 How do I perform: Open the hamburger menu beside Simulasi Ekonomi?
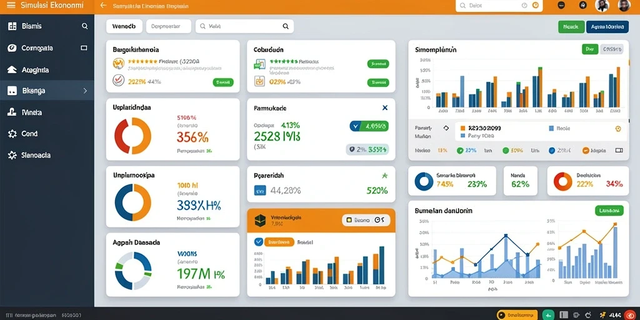11,5
